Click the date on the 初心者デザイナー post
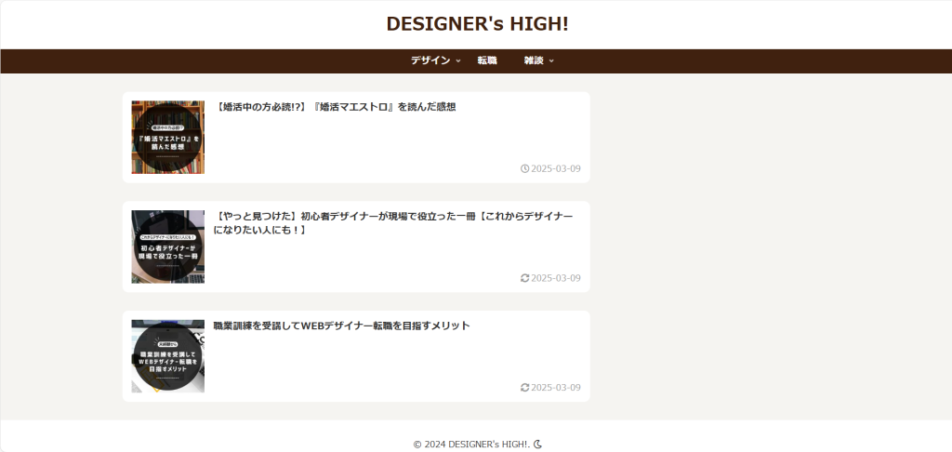 pos(556,278)
